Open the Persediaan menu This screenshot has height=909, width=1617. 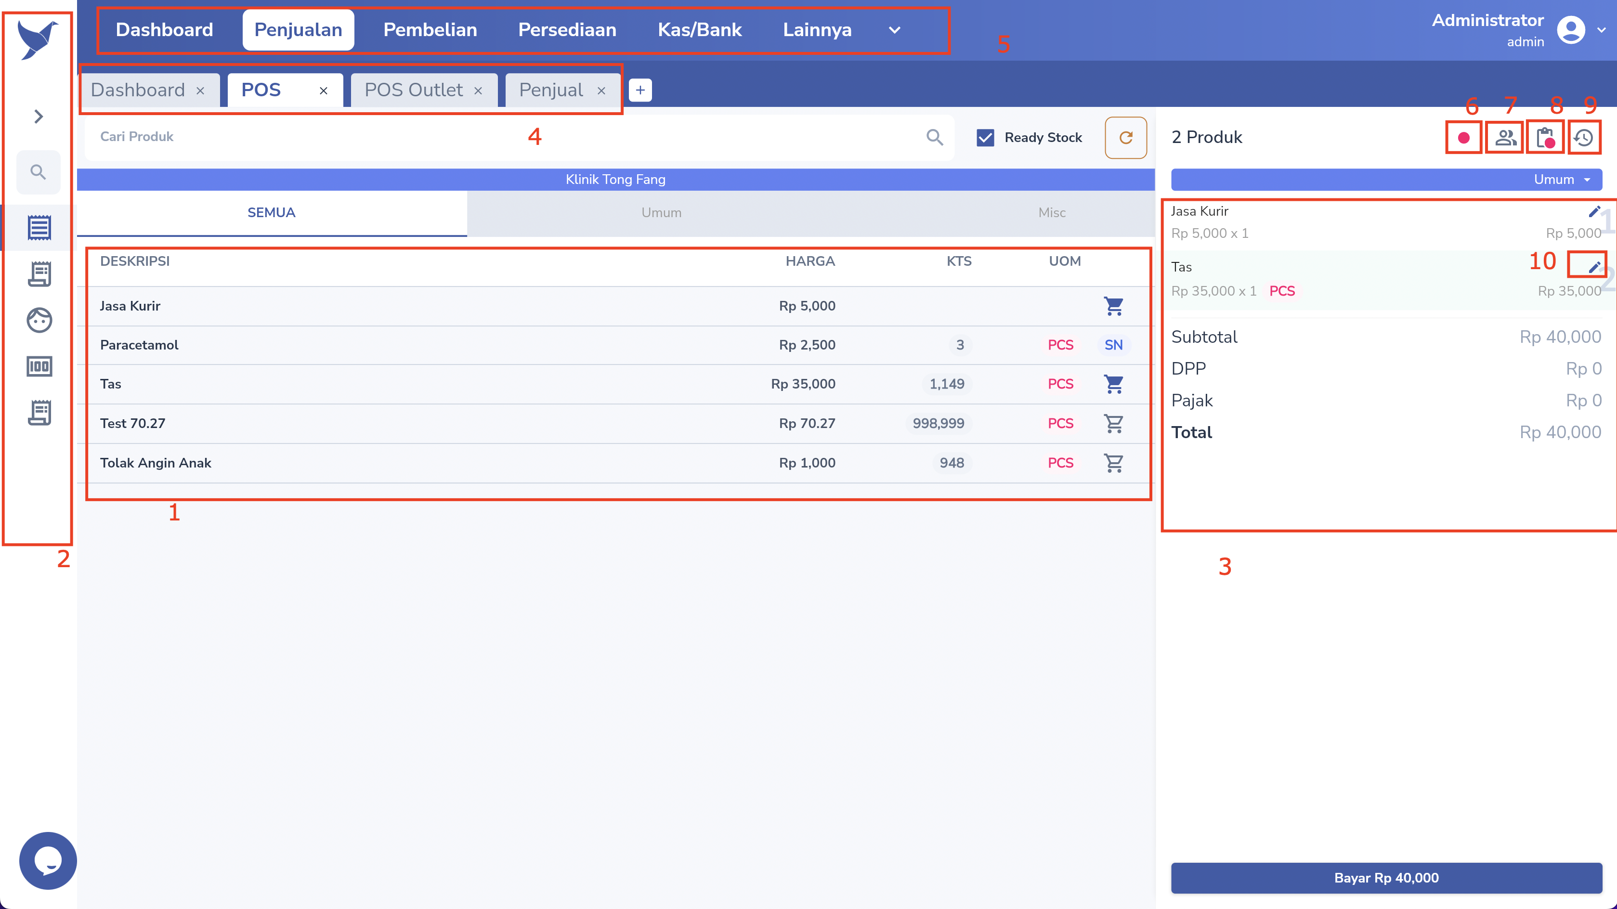coord(567,29)
